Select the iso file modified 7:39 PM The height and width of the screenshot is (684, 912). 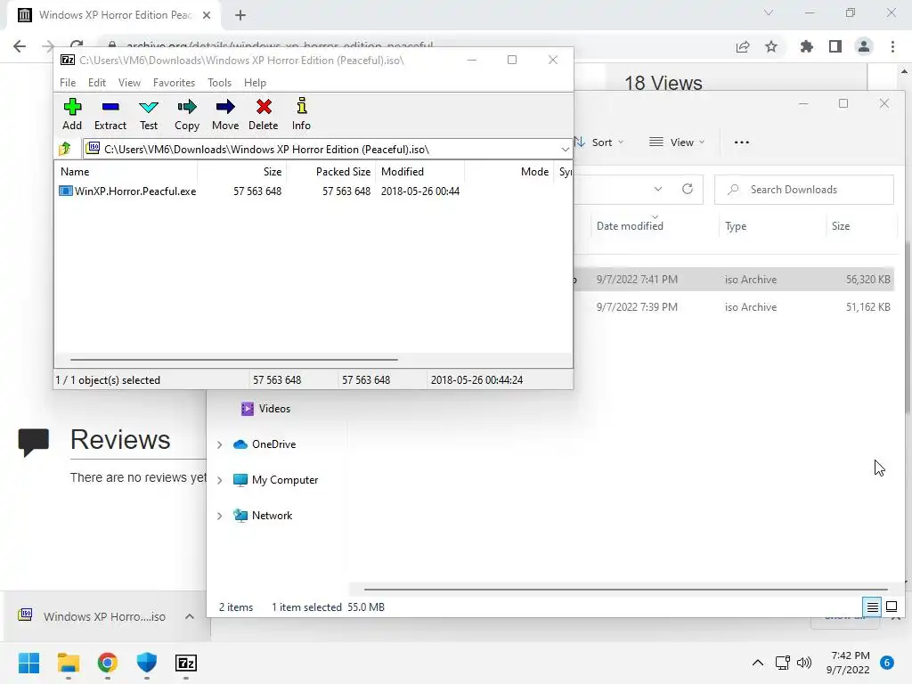click(735, 307)
